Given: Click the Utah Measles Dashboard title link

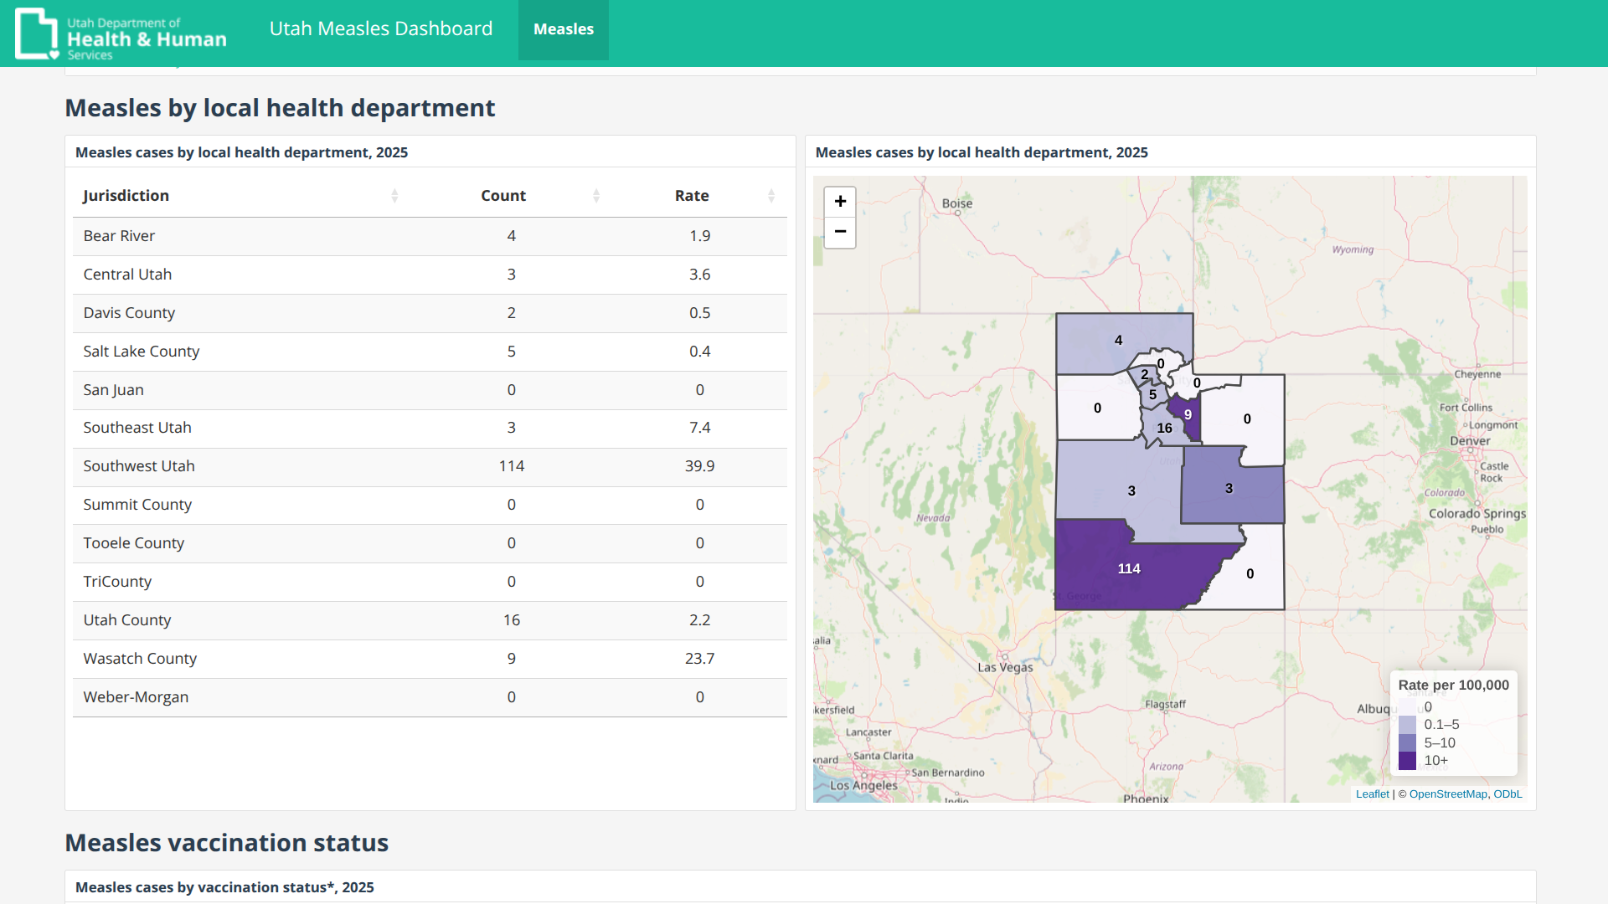Looking at the screenshot, I should click(x=380, y=29).
